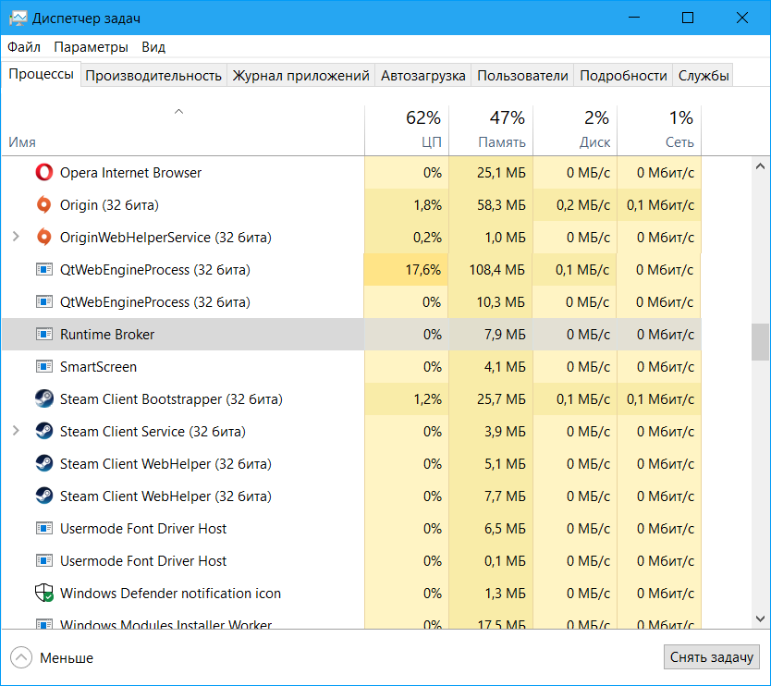
Task: Click icon of Steam Client WebHelper 5,1 МБ
Action: pyautogui.click(x=44, y=464)
